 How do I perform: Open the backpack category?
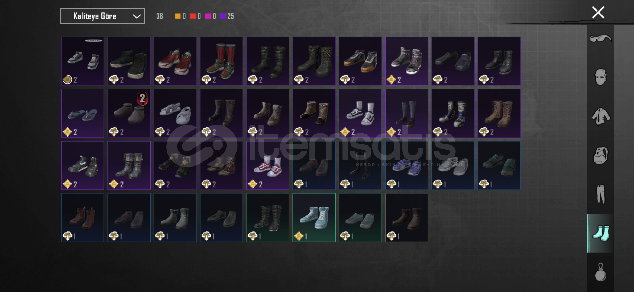tap(600, 155)
